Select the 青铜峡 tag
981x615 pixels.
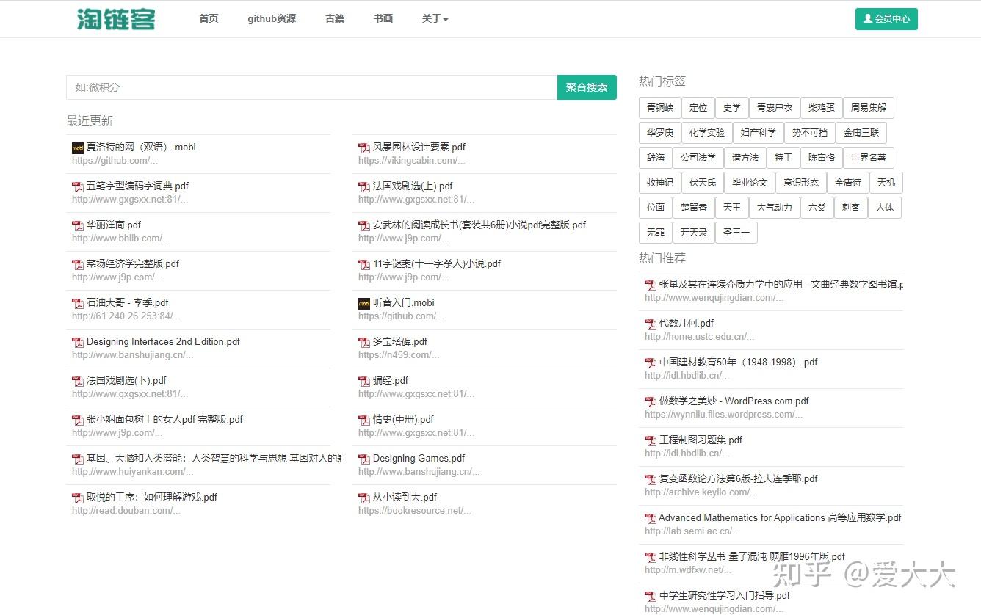tap(660, 108)
